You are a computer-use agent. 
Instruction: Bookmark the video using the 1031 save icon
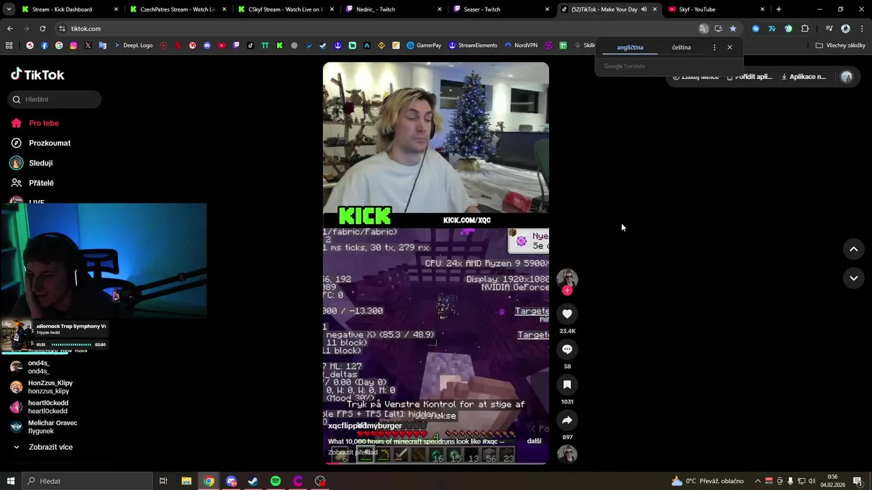[567, 385]
